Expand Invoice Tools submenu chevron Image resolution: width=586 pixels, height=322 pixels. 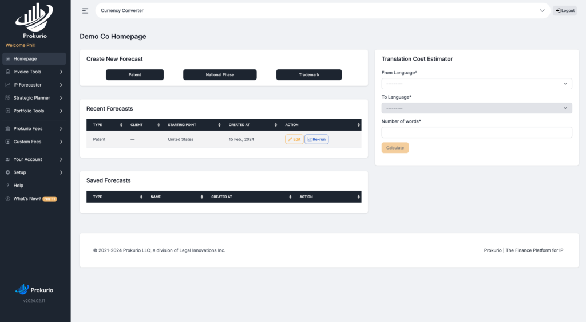coord(61,72)
